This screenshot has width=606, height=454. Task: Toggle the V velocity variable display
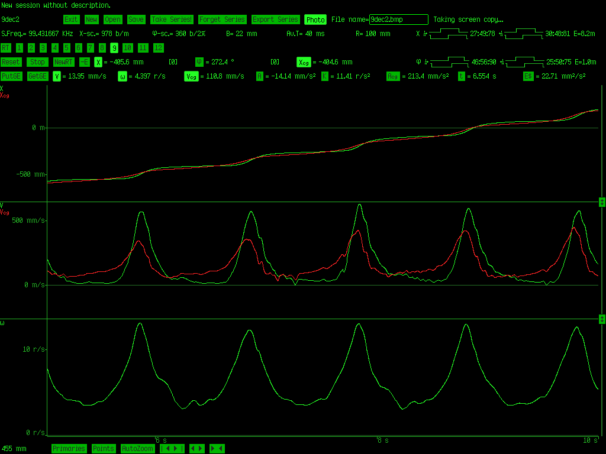(57, 76)
